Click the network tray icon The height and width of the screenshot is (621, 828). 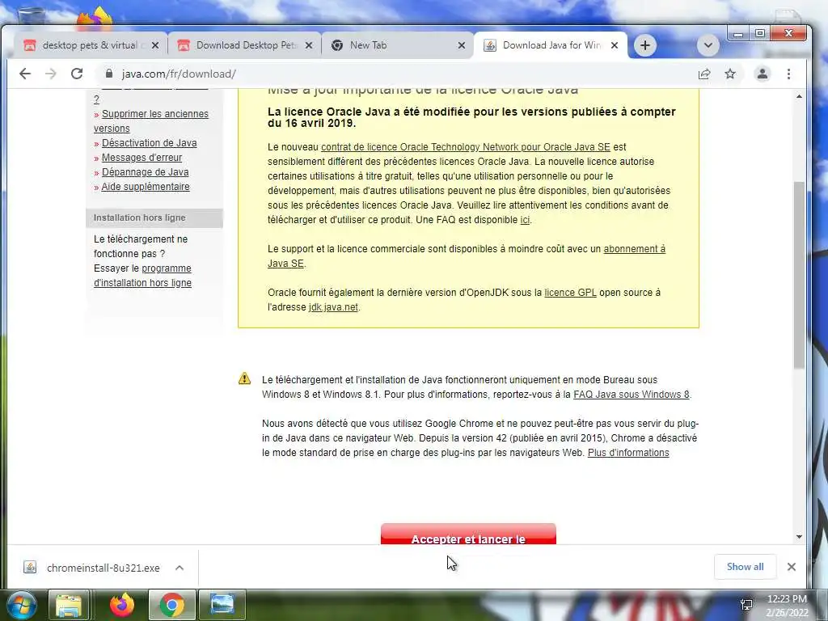click(x=746, y=605)
